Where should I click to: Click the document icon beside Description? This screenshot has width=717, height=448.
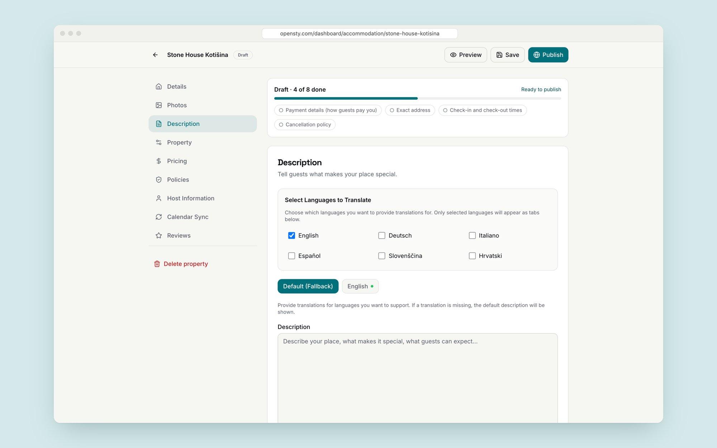(158, 124)
